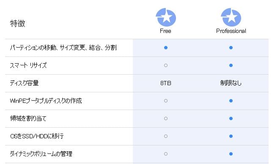Screen dimensions: 272x164
Task: Click the 特徴 header text
Action: [x=17, y=24]
